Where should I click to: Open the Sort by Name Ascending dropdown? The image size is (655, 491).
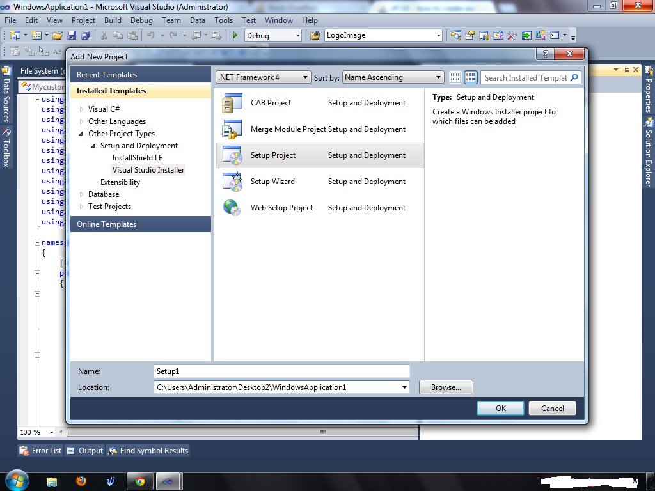pyautogui.click(x=393, y=77)
